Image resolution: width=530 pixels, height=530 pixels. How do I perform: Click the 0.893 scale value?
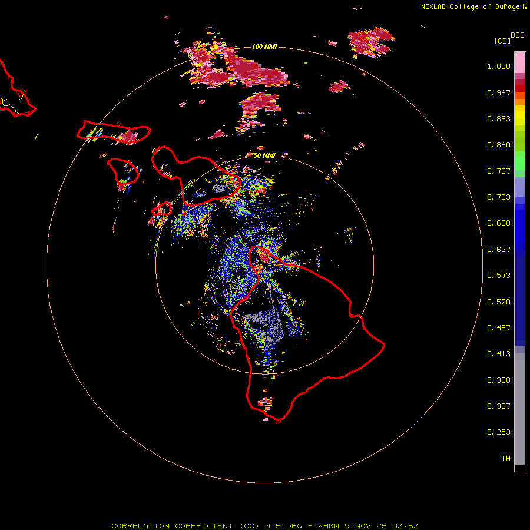click(x=499, y=118)
